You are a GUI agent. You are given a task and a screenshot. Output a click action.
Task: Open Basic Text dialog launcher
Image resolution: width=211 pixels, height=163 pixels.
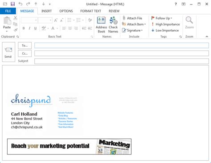coord(92,36)
